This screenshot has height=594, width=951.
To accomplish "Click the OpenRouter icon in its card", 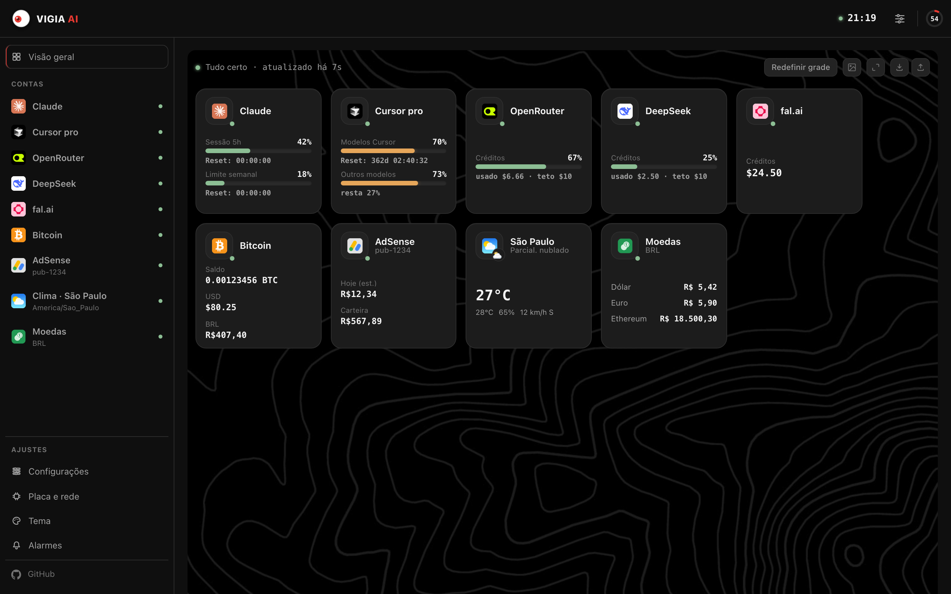I will tap(489, 111).
